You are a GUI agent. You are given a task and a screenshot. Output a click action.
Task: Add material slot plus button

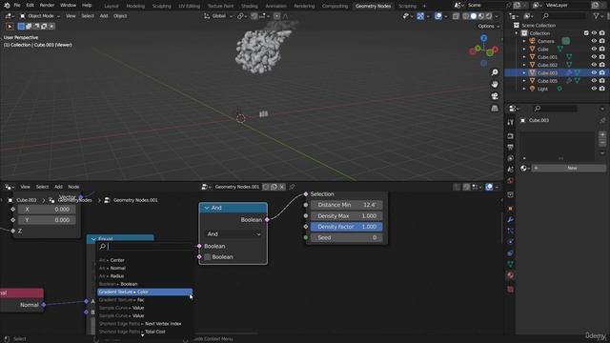pos(602,134)
